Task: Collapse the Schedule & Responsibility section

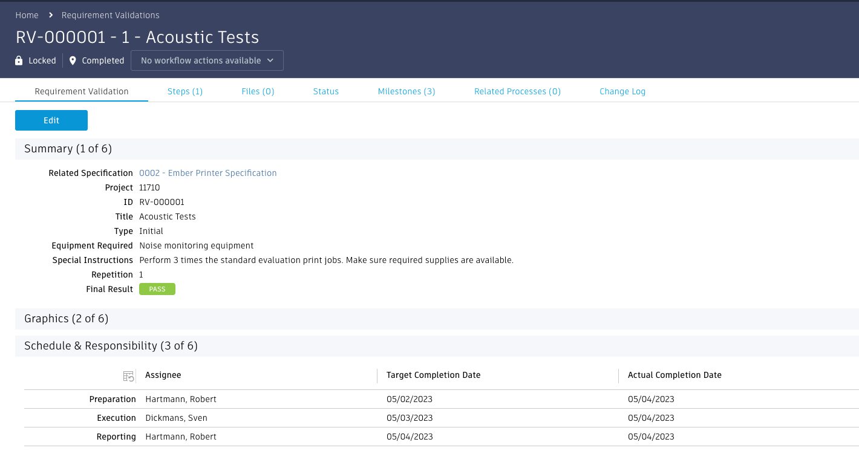Action: [x=111, y=346]
